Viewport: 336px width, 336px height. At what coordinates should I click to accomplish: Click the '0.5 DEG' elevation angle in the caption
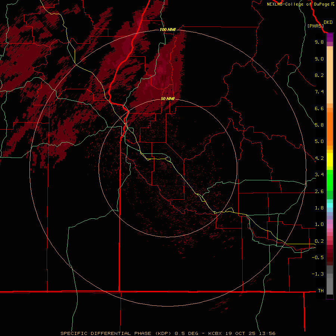(186, 333)
